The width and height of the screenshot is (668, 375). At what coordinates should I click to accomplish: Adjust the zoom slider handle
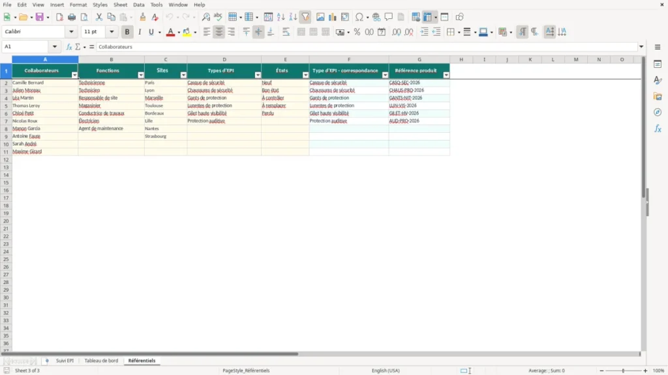[623, 370]
